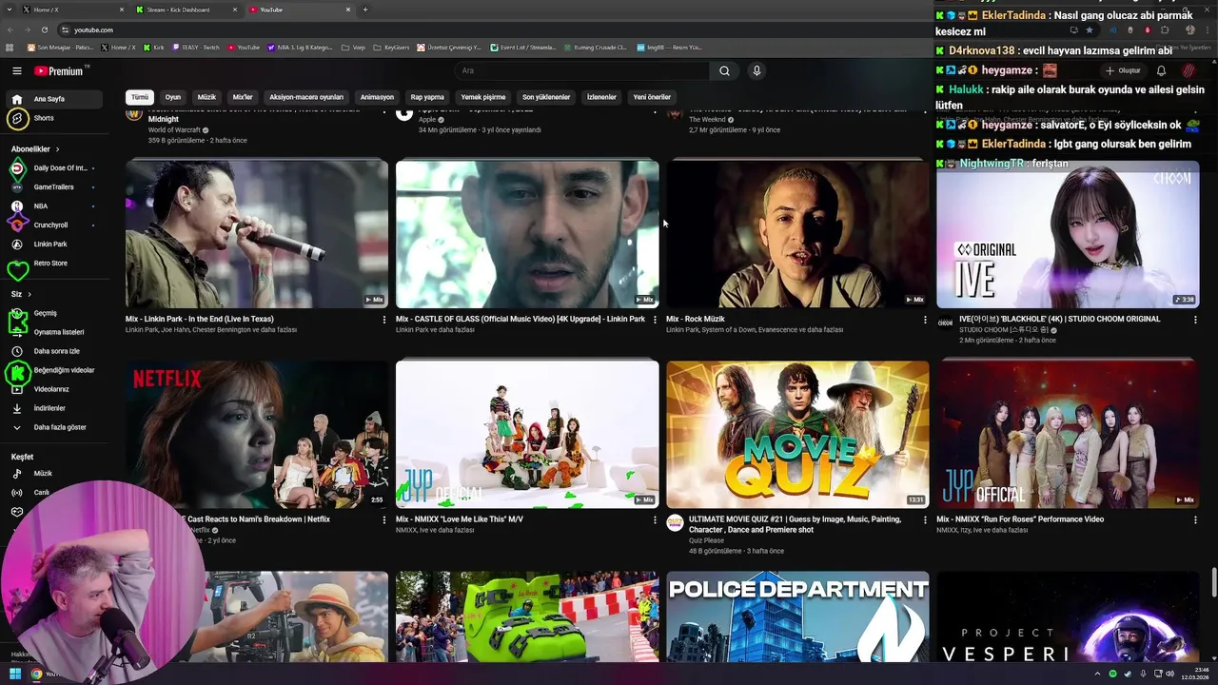Image resolution: width=1218 pixels, height=685 pixels.
Task: Open more options for CASTLE OF GLASS mix
Action: coord(655,320)
